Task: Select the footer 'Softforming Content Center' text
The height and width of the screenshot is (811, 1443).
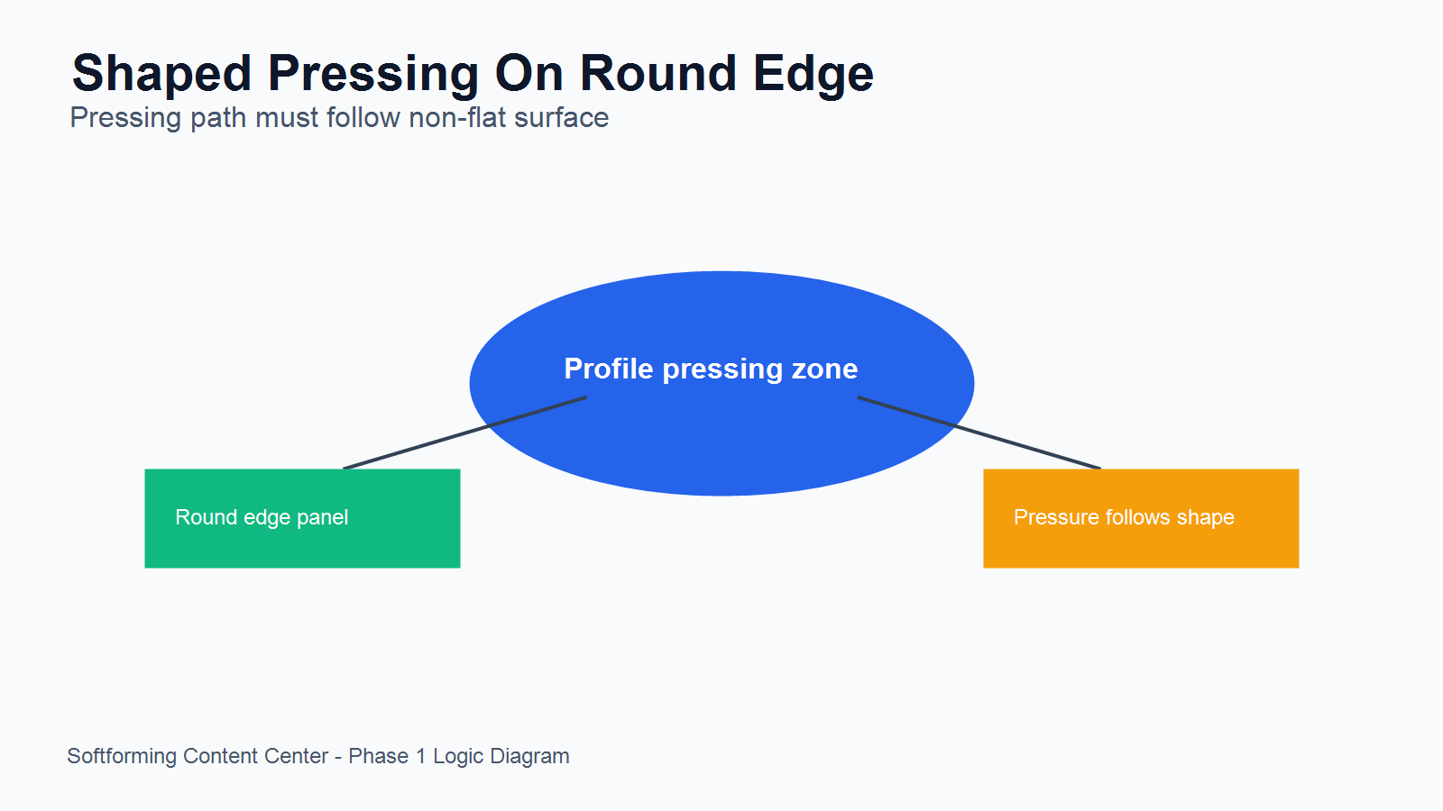Action: 198,756
